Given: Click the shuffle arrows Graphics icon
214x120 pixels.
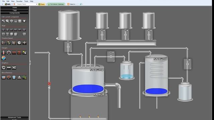Looking at the screenshot, I should (x=14, y=68).
